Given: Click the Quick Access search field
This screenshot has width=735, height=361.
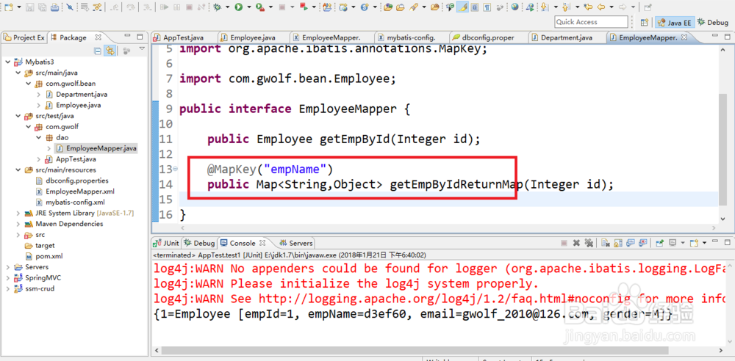Looking at the screenshot, I should point(591,21).
